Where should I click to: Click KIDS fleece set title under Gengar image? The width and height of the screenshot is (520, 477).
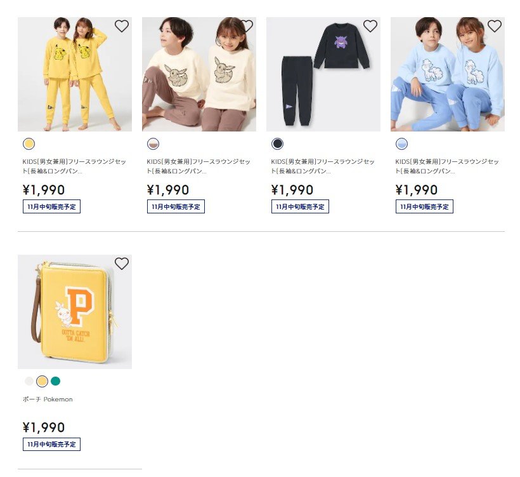323,166
